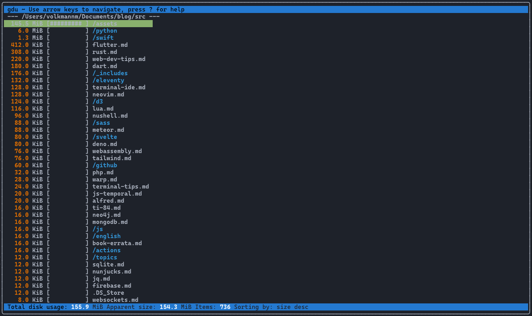Open the /svelte directory

105,137
